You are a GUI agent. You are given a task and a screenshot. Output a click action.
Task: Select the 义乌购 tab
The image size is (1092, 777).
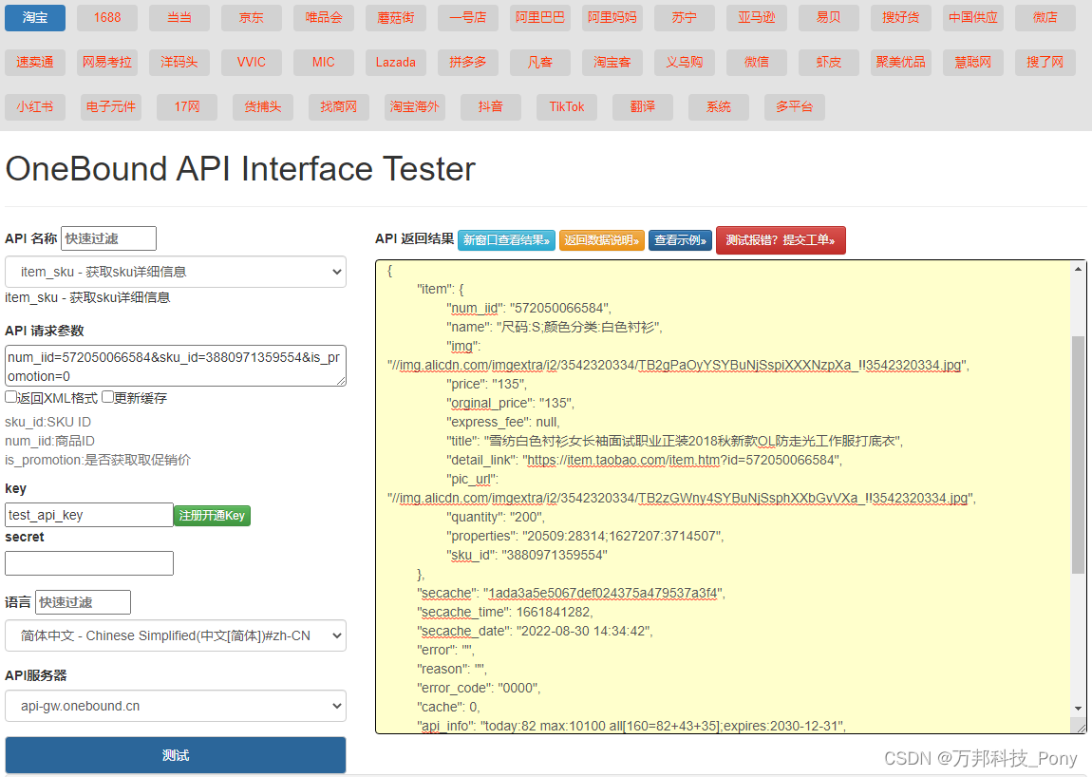[x=685, y=62]
